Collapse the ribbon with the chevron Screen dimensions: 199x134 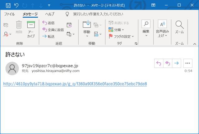195,44
